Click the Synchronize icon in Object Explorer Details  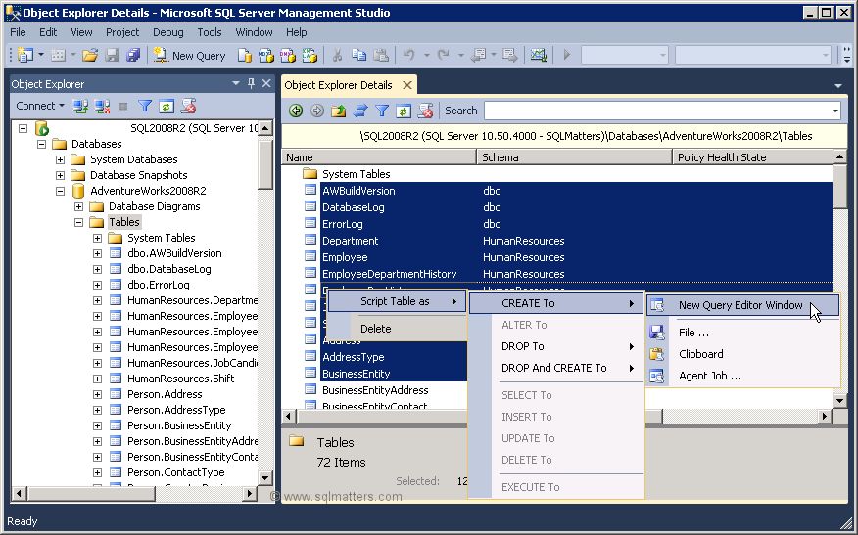[360, 111]
